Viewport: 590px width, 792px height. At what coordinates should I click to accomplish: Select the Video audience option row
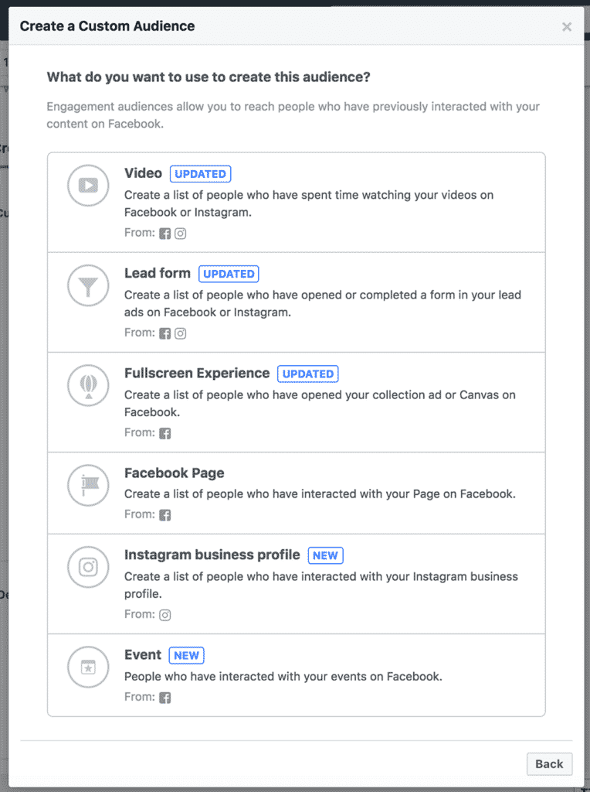point(296,201)
